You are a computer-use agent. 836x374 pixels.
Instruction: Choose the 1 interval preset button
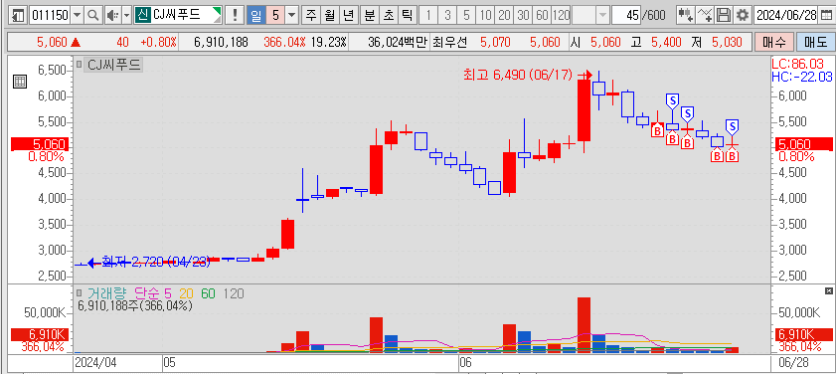click(427, 15)
